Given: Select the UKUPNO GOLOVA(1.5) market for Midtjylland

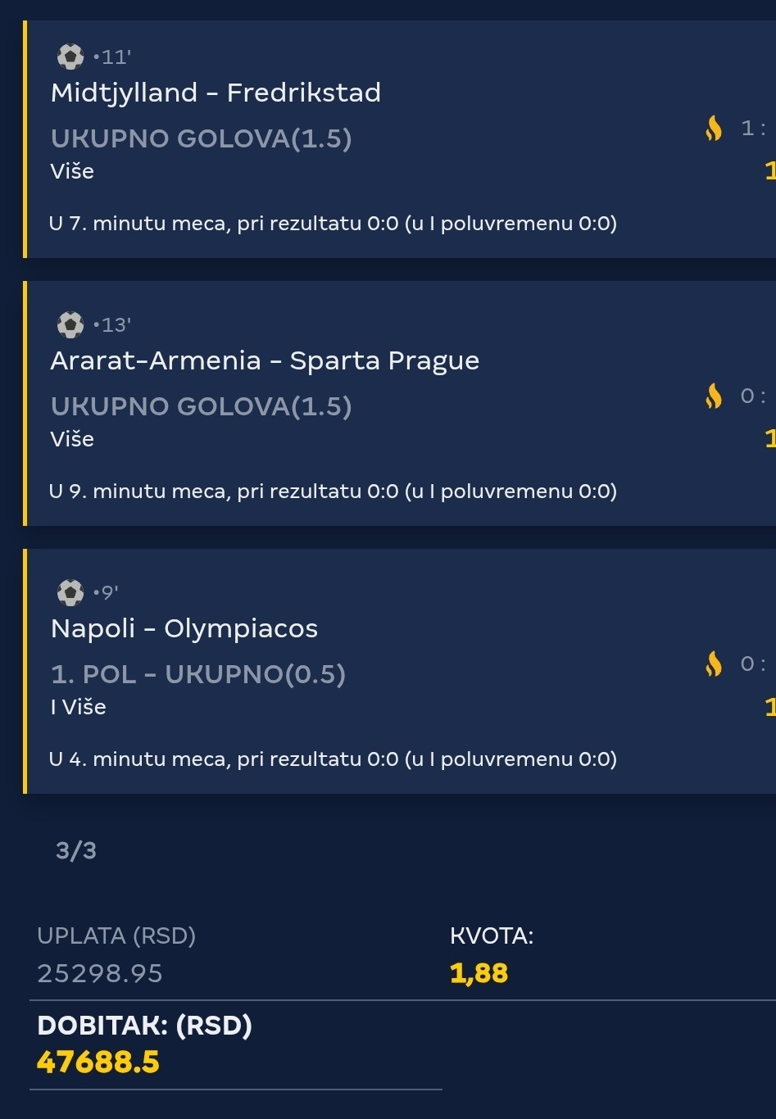Looking at the screenshot, I should click(x=202, y=138).
